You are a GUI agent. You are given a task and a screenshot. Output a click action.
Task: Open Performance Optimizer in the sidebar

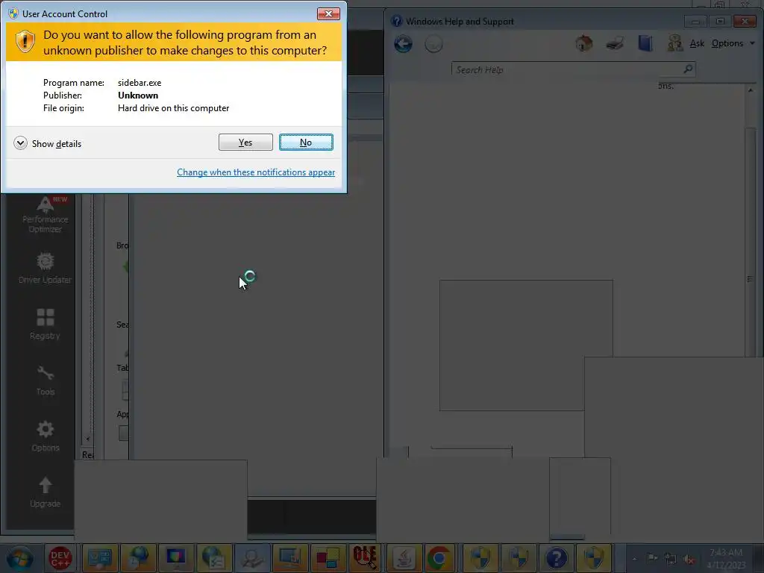pyautogui.click(x=45, y=215)
